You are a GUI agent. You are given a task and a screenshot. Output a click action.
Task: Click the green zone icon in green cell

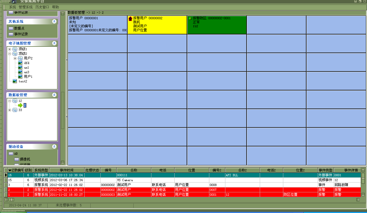[x=190, y=18]
